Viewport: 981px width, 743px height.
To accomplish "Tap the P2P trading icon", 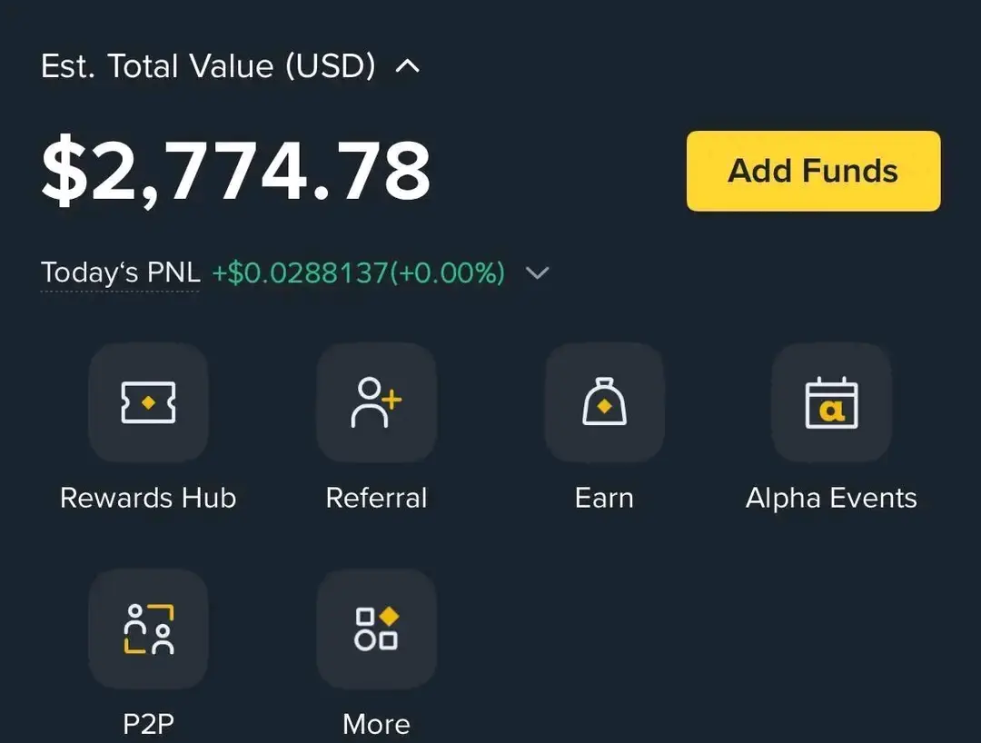I will 148,629.
